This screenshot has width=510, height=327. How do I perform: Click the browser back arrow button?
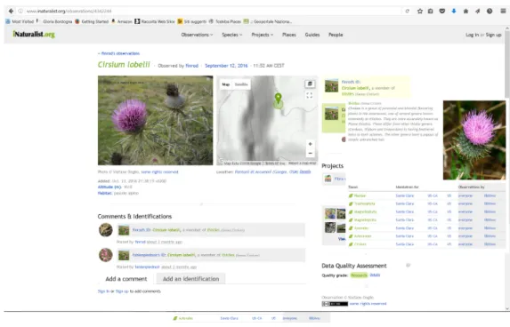click(11, 11)
